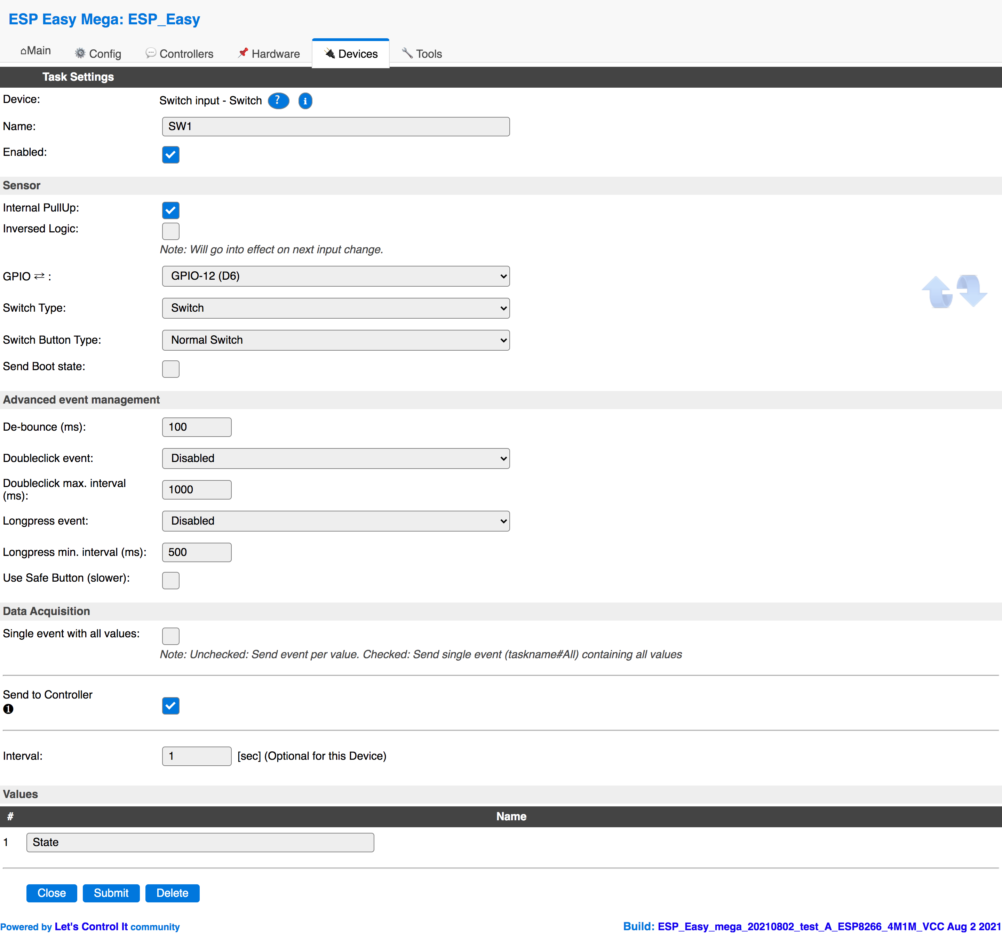Enable Send Boot state checkbox
The height and width of the screenshot is (933, 1002).
click(170, 369)
